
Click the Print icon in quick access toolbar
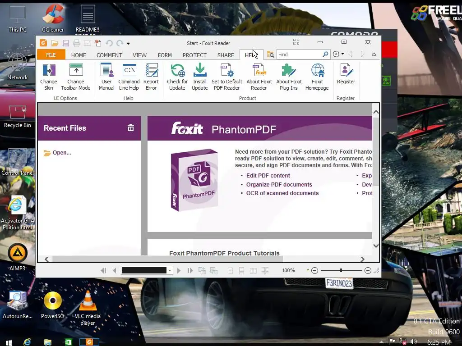point(77,43)
